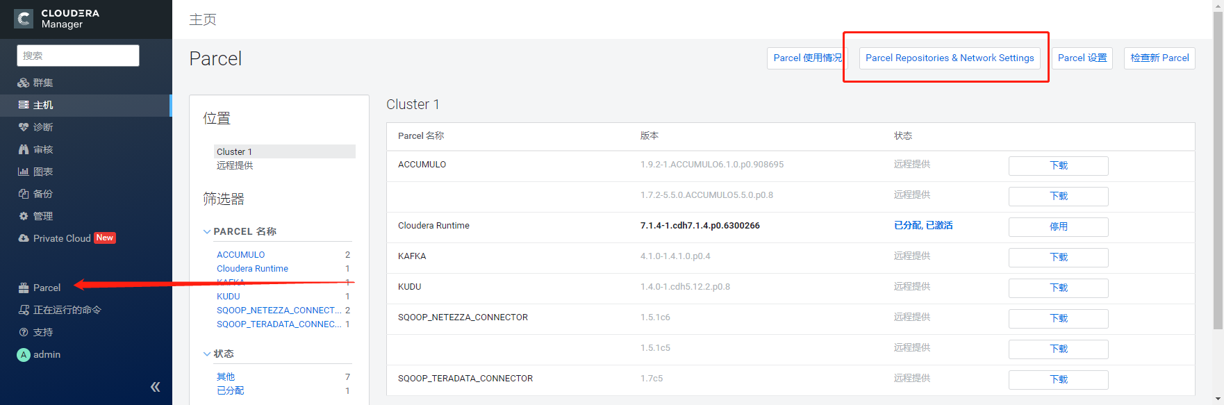Click the New badge beside Private Cloud

(x=105, y=238)
